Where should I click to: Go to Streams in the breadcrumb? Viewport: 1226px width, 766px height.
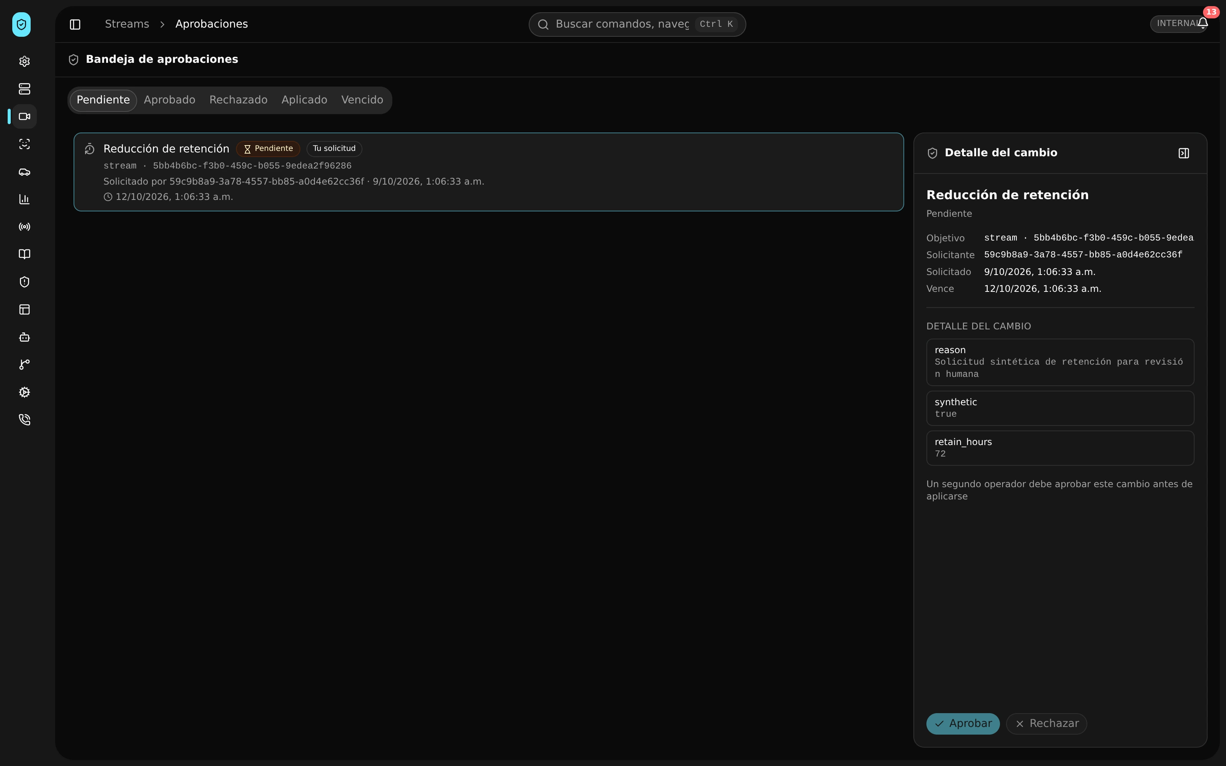click(x=127, y=24)
